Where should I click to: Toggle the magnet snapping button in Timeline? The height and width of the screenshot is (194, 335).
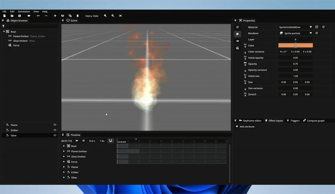111,141
